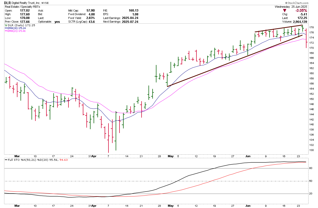
Task: Open the StockCharts.com watermark link
Action: click(304, 3)
